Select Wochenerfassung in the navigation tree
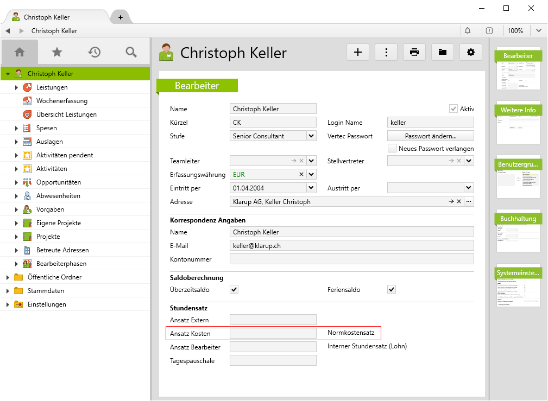 tap(61, 101)
